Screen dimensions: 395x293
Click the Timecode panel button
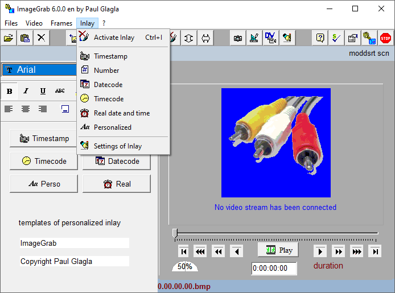[x=44, y=161]
